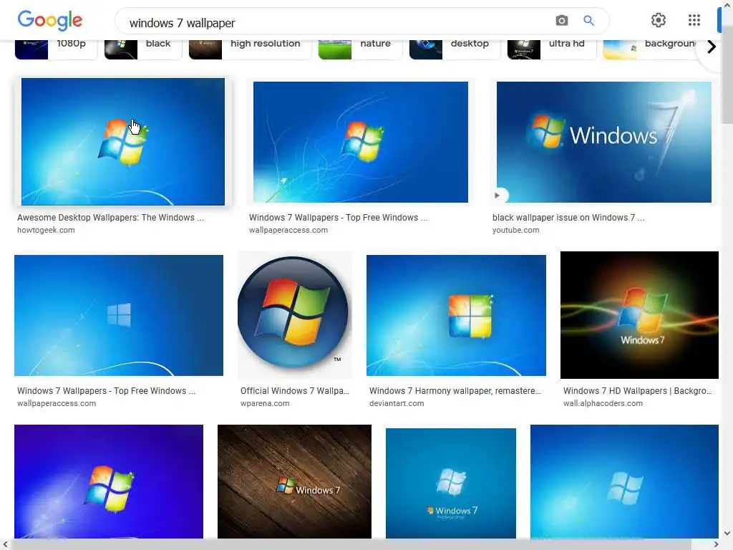Open the first wallpaperaccess.com result image
This screenshot has height=550, width=733.
(361, 143)
